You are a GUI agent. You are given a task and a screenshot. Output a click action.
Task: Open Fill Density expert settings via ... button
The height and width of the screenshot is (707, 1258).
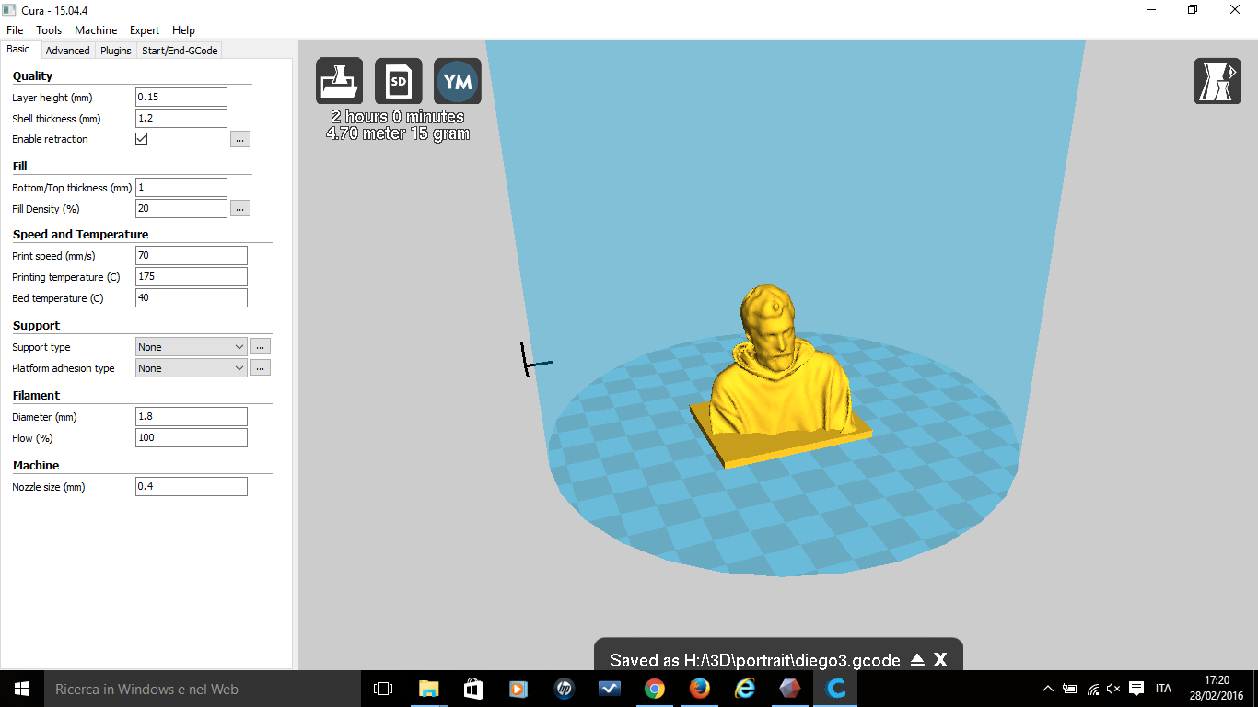239,208
